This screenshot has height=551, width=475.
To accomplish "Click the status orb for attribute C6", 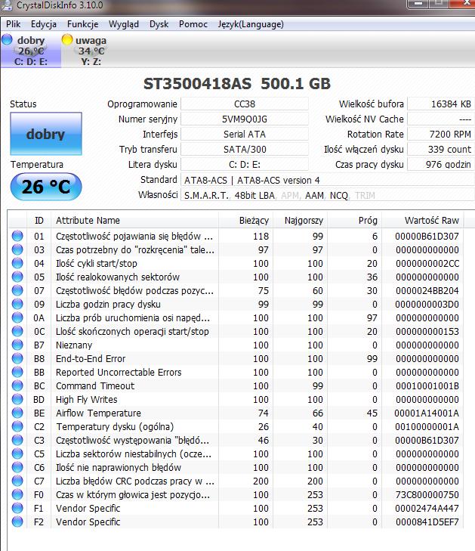I will click(17, 467).
